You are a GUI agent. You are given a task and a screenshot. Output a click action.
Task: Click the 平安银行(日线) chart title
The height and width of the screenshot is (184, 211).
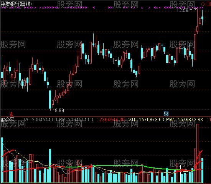[16, 4]
